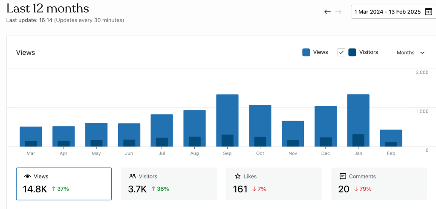The width and height of the screenshot is (436, 209).
Task: Open the Comments stat tab
Action: 379,184
